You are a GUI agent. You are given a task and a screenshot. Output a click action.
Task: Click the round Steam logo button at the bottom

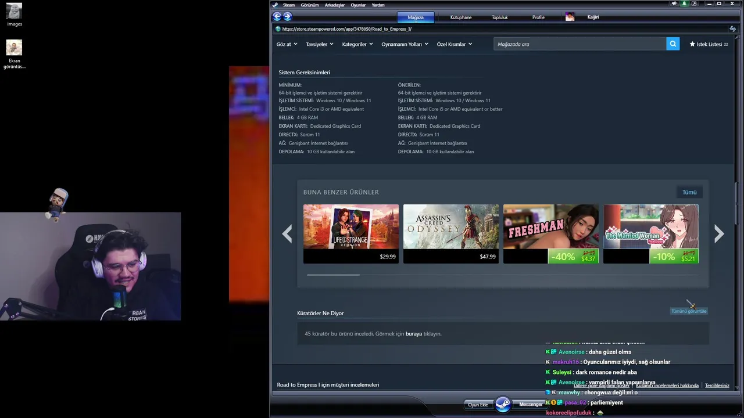click(503, 404)
